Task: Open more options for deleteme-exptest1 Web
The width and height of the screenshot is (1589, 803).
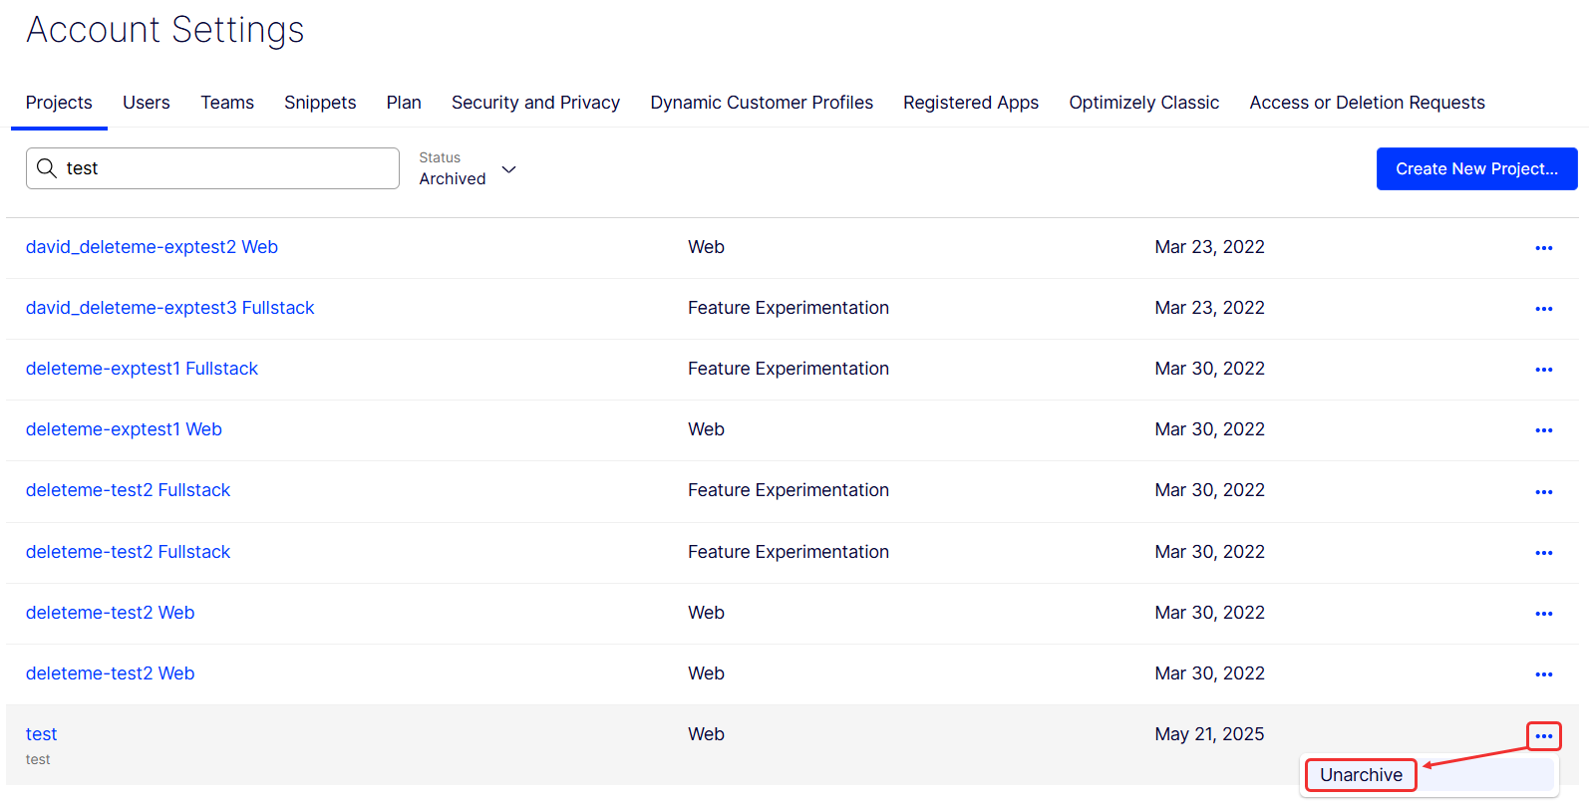Action: point(1543,430)
